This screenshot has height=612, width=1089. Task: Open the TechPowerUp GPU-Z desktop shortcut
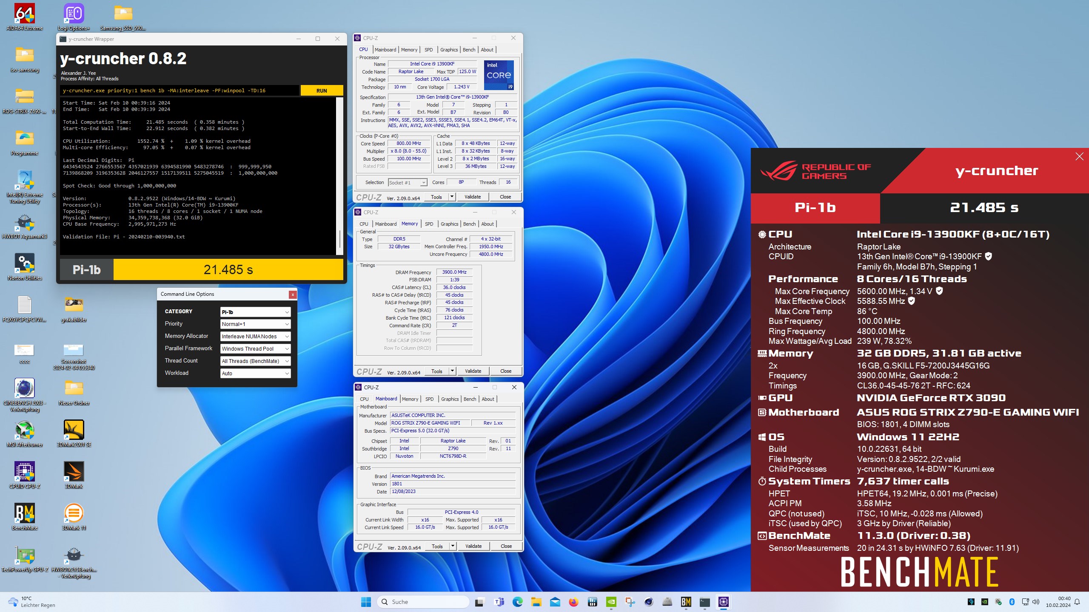[x=25, y=558]
